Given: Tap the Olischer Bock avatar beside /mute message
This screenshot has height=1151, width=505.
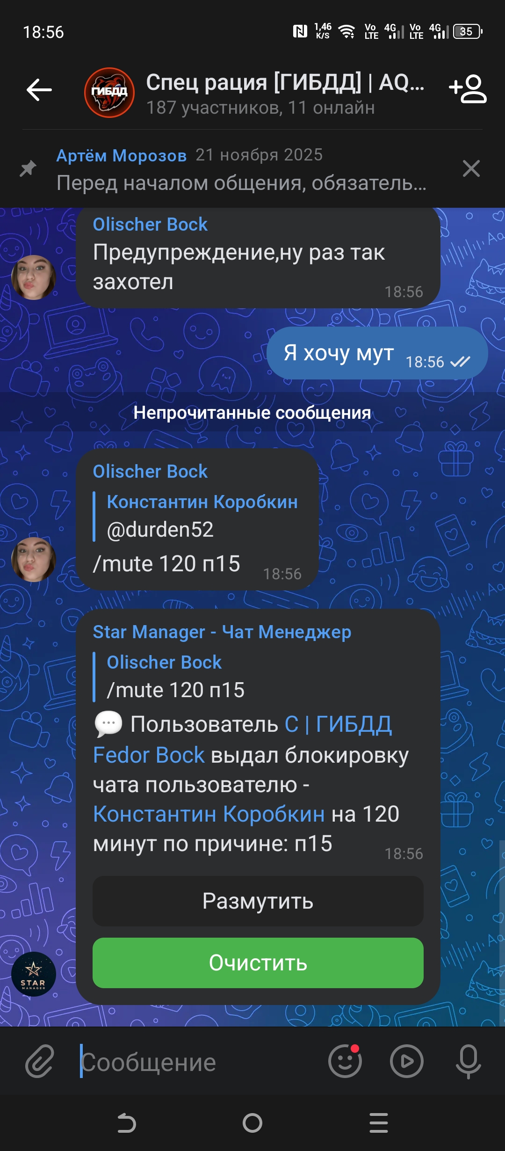Looking at the screenshot, I should point(34,560).
